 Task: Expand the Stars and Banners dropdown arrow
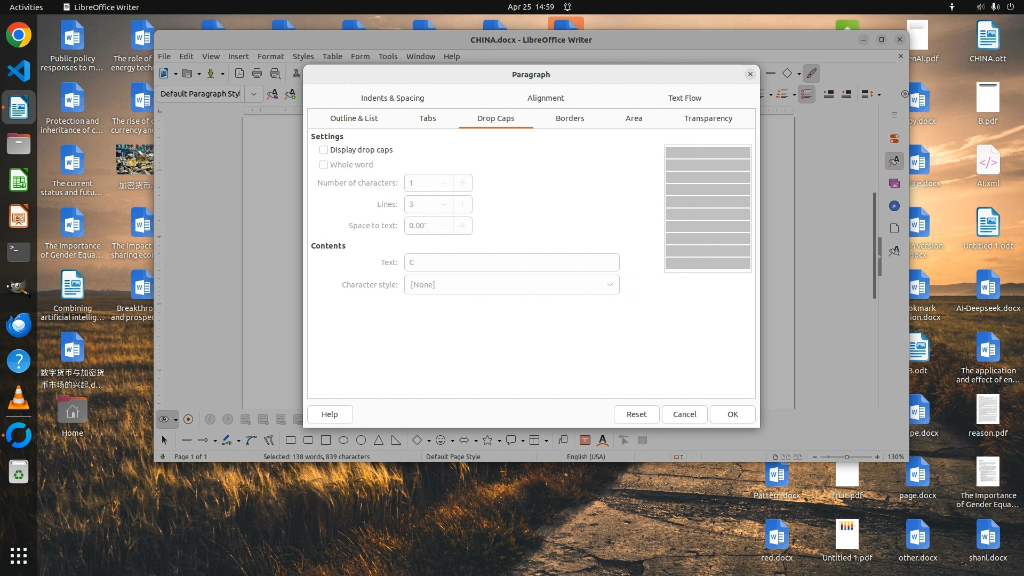499,441
